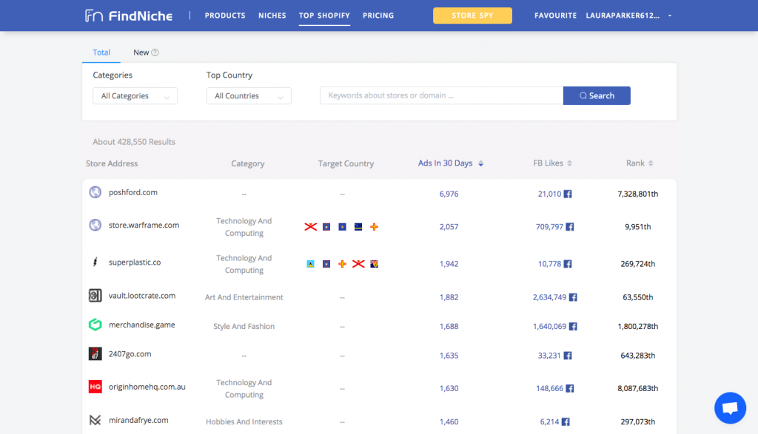Click Style And Fashion category cell

pyautogui.click(x=244, y=326)
